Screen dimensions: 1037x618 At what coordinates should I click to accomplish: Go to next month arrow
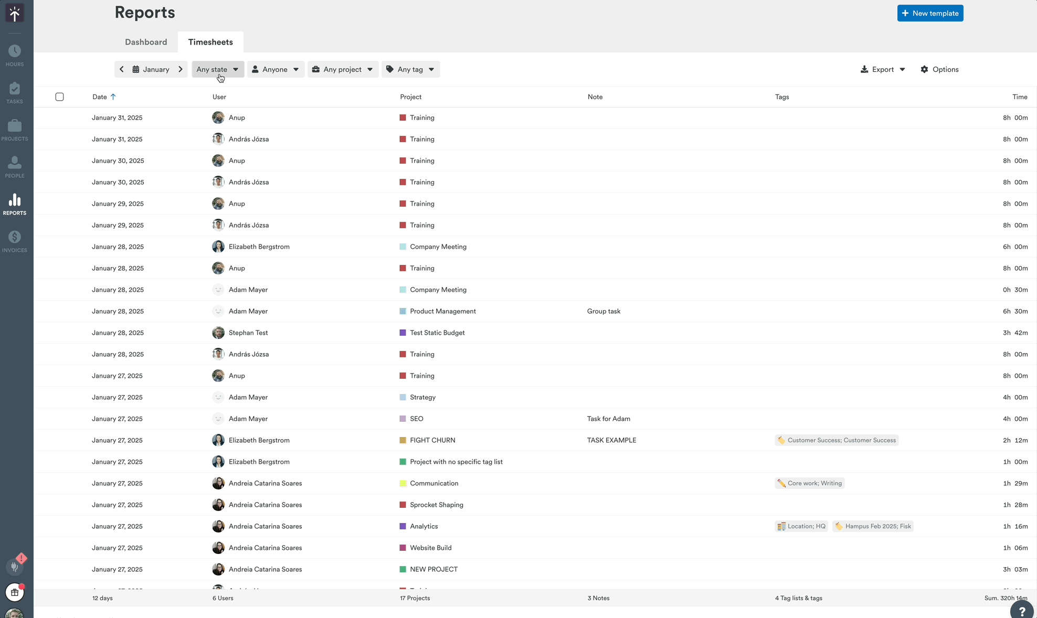click(x=181, y=69)
